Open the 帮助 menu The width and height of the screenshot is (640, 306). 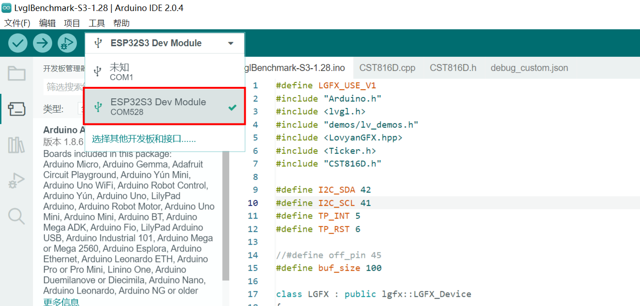[x=122, y=23]
